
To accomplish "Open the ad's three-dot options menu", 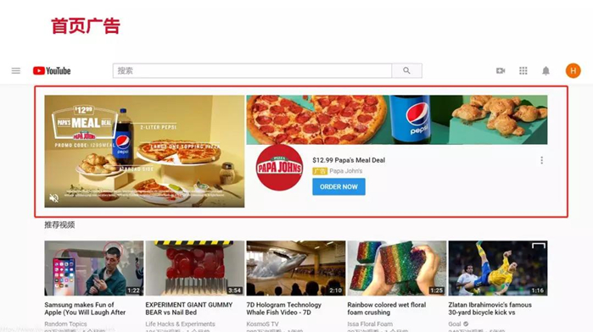I will coord(541,161).
